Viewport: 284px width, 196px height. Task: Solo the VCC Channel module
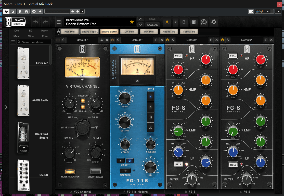[x=63, y=40]
